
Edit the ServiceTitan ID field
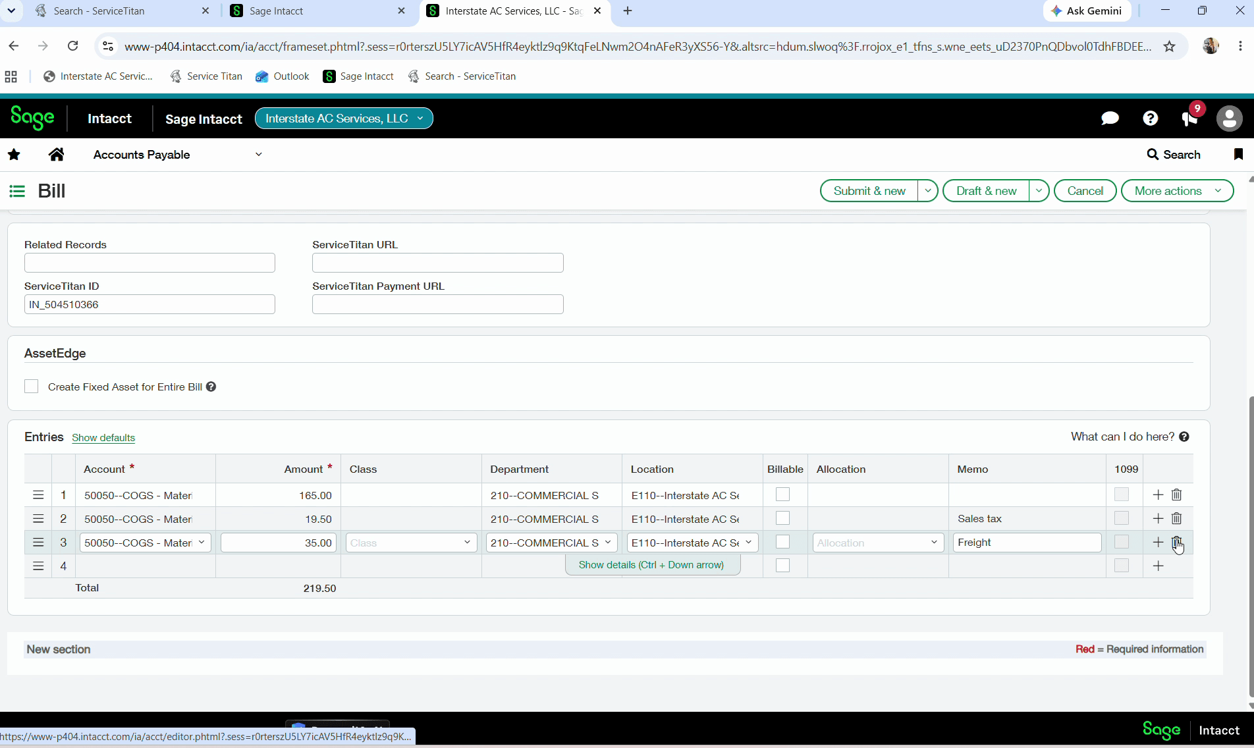click(x=150, y=304)
